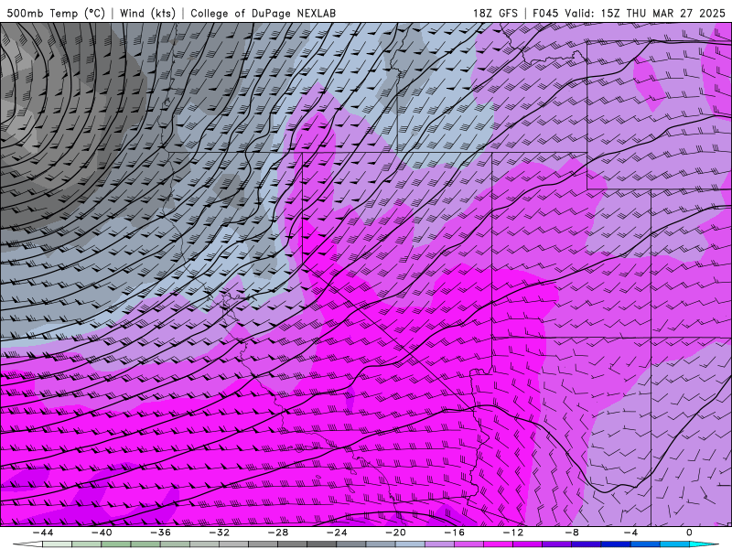Select the "College of DuPage NEXLAB" text
This screenshot has height=549, width=732.
tap(263, 13)
